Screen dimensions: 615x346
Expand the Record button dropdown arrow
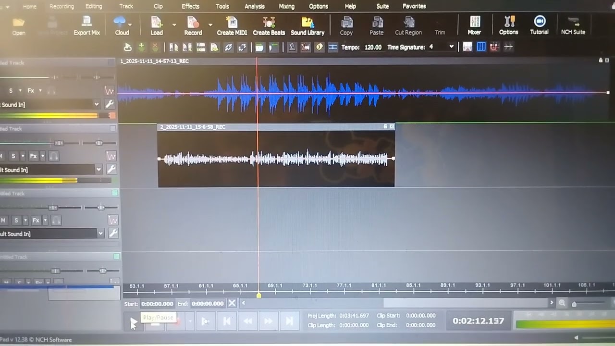(x=210, y=25)
